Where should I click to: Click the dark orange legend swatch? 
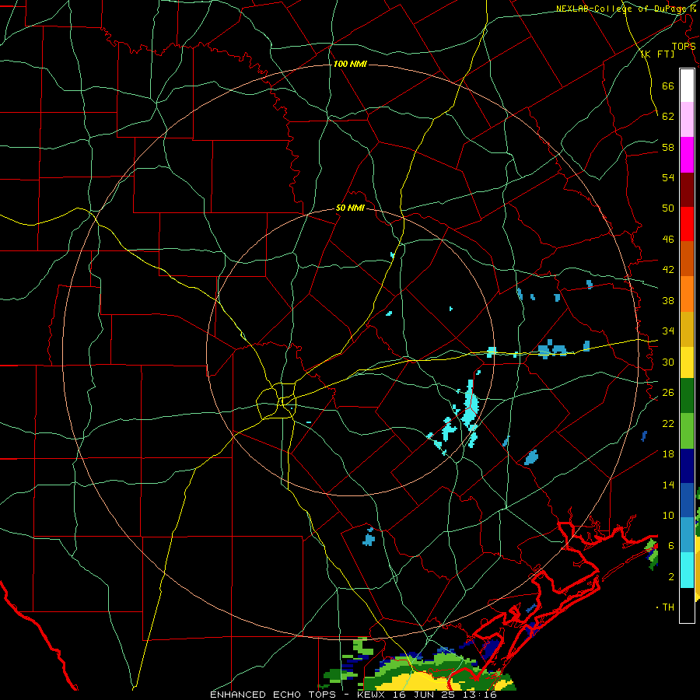(687, 259)
